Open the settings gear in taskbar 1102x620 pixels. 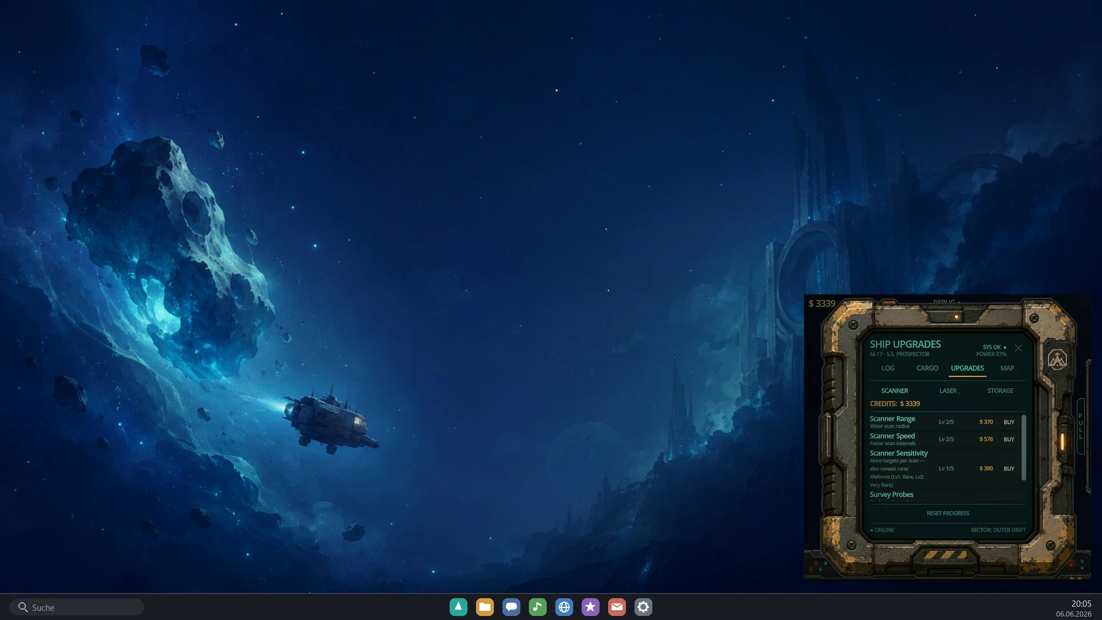(643, 607)
